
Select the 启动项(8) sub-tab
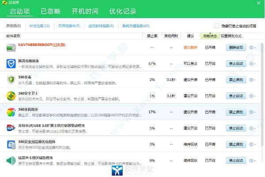tap(14, 26)
